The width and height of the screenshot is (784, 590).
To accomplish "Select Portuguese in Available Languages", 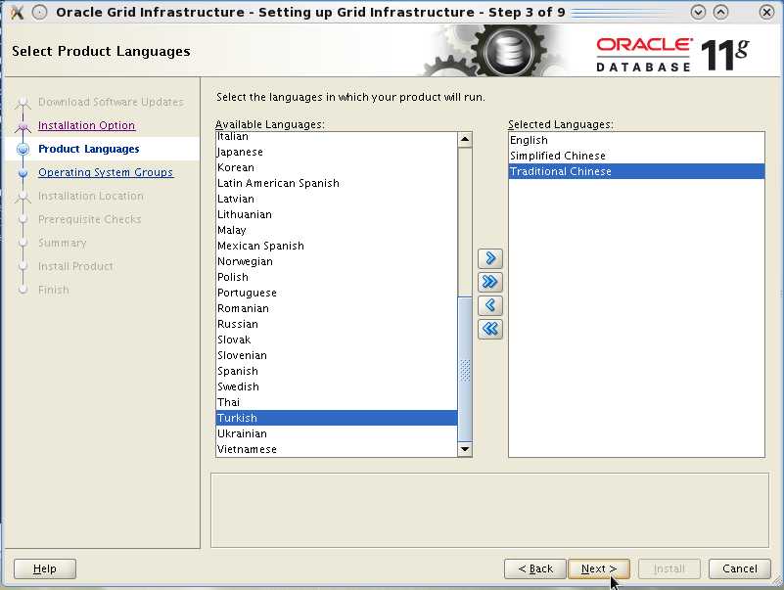I will pyautogui.click(x=337, y=293).
